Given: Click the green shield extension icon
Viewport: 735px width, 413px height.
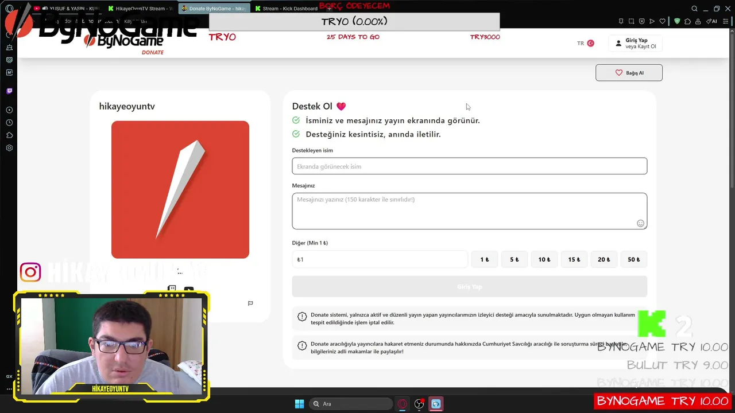Looking at the screenshot, I should pos(677,21).
